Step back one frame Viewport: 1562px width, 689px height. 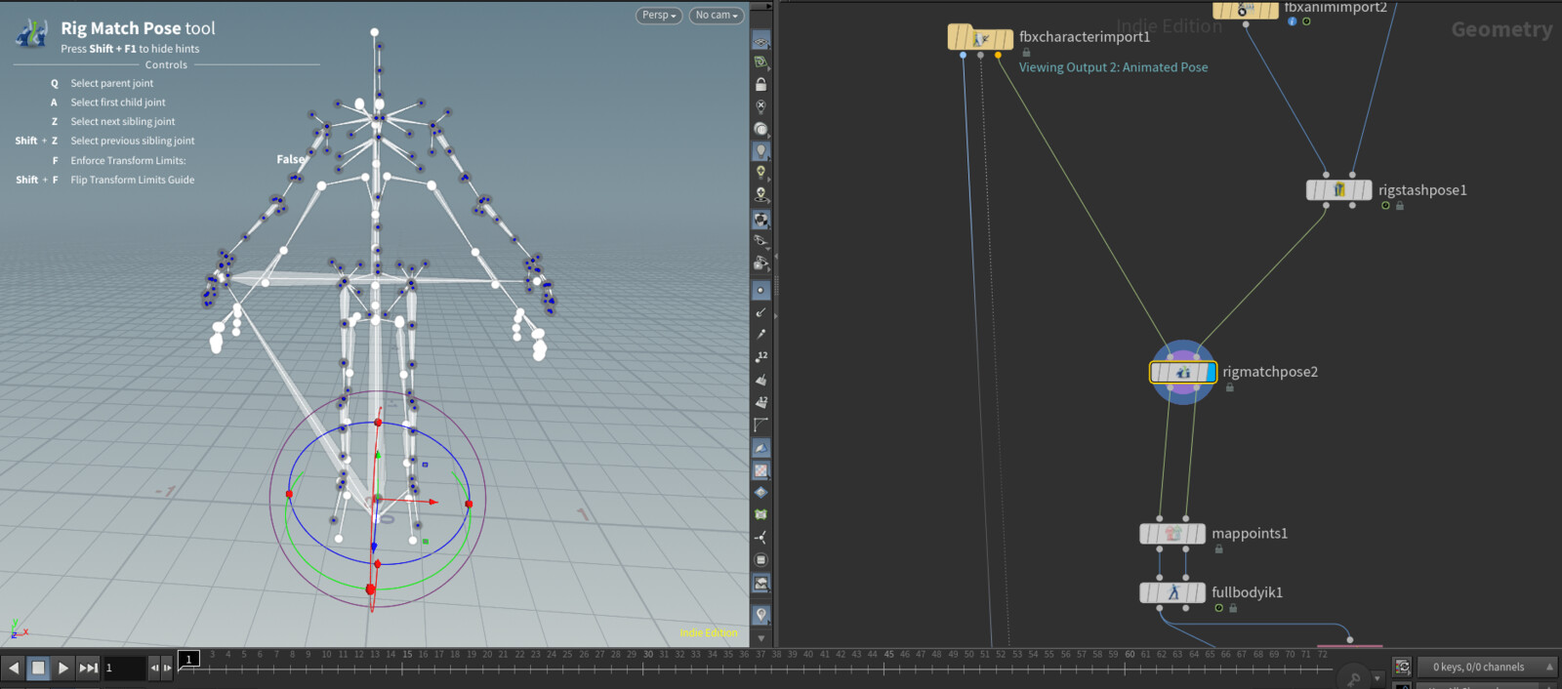point(154,668)
